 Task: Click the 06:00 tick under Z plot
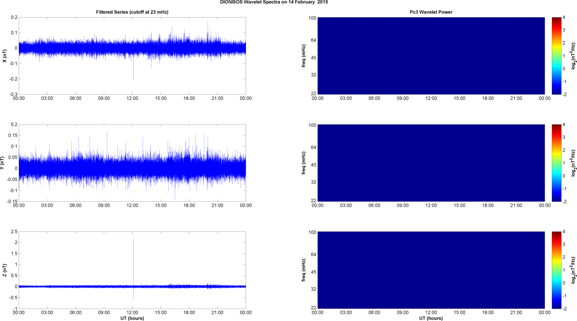(75, 313)
